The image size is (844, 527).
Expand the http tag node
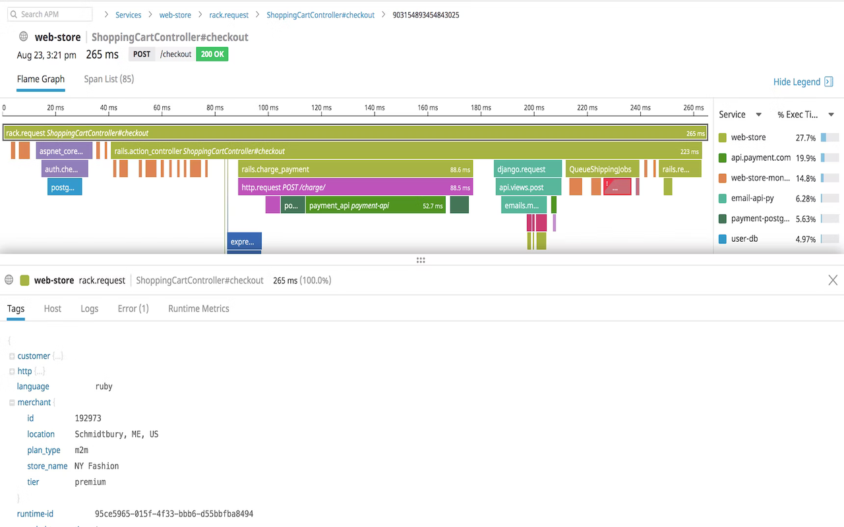(12, 372)
